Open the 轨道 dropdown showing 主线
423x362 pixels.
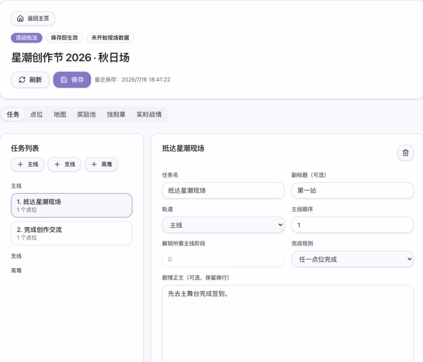pyautogui.click(x=223, y=225)
